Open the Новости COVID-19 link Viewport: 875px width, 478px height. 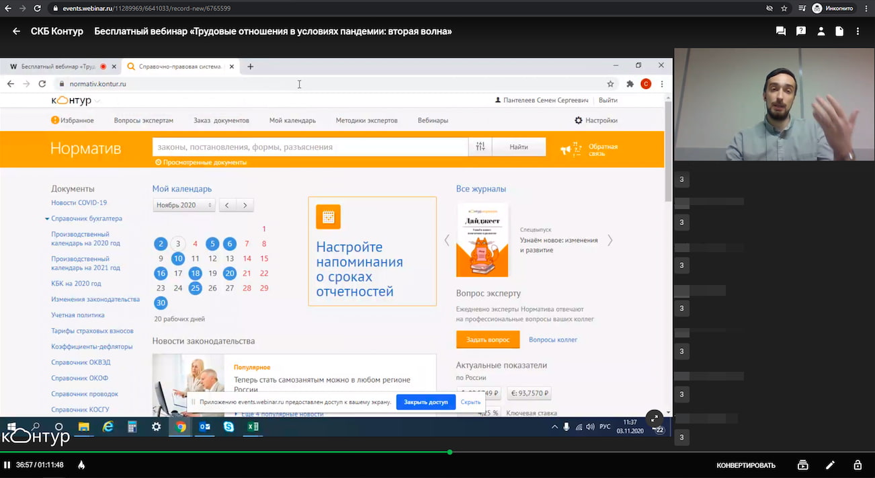coord(79,202)
